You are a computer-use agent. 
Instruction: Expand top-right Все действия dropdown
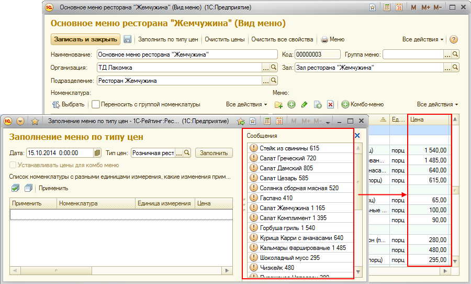423,39
